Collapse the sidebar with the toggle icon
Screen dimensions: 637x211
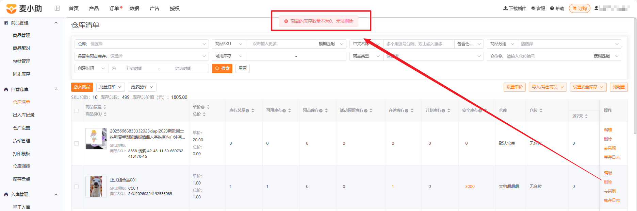(x=57, y=8)
